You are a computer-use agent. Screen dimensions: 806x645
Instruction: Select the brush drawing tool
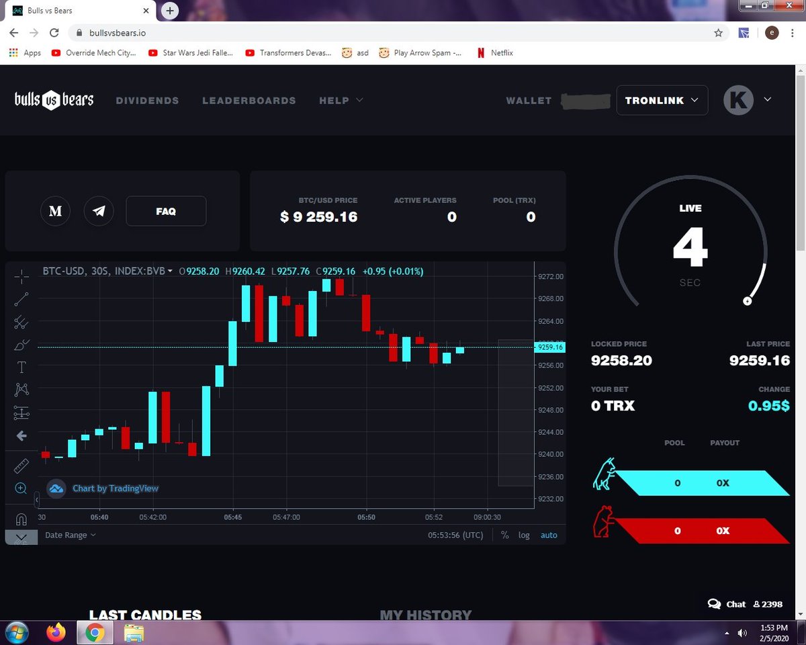pyautogui.click(x=21, y=345)
